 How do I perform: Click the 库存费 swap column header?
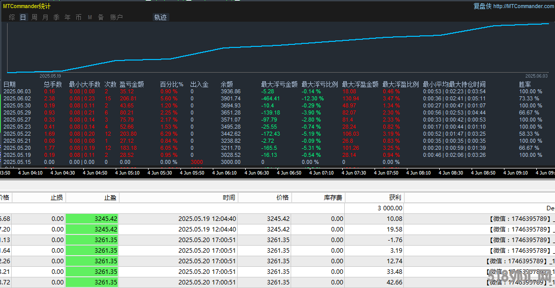point(318,198)
